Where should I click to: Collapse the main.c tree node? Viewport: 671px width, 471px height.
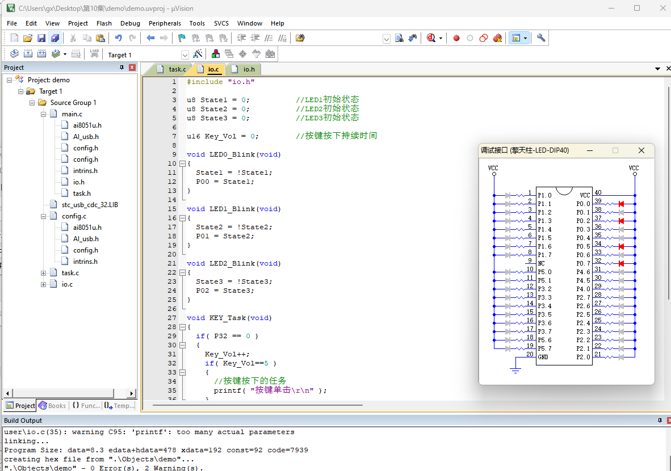43,114
